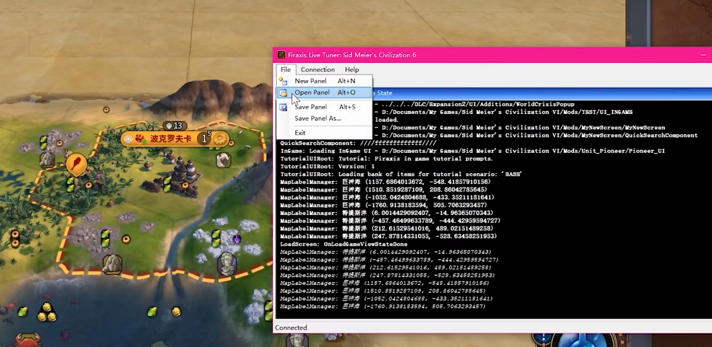
Task: Click the QuickSearchComponent ////ffff log line
Action: click(x=358, y=143)
